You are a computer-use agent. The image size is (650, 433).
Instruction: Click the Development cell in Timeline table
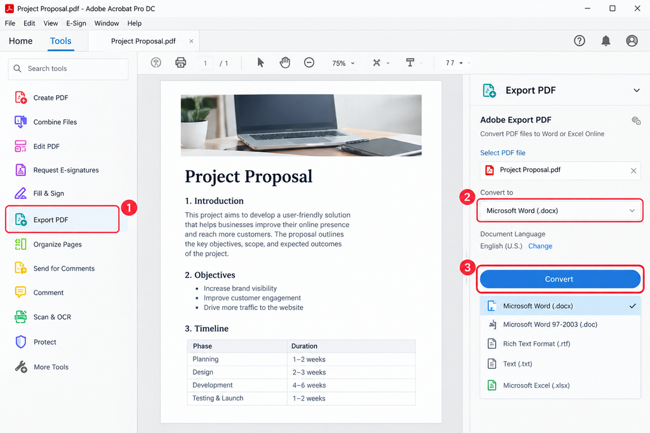pos(237,385)
